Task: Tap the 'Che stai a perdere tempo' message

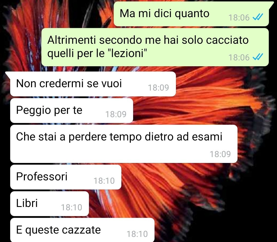Action: [124, 144]
